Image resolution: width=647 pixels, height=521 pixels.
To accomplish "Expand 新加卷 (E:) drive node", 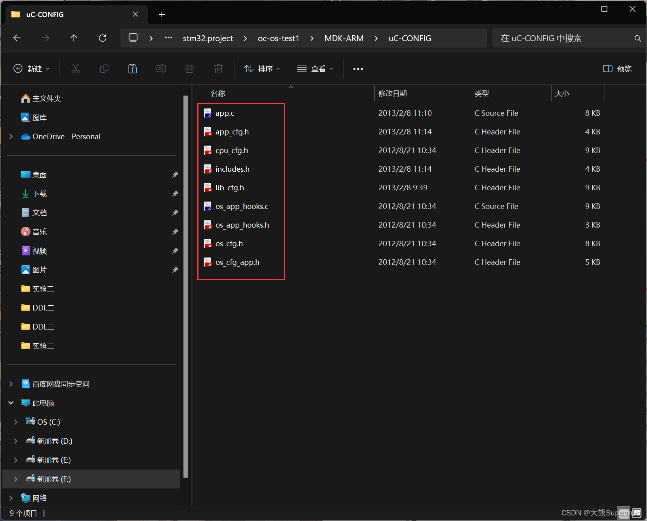I will point(16,460).
